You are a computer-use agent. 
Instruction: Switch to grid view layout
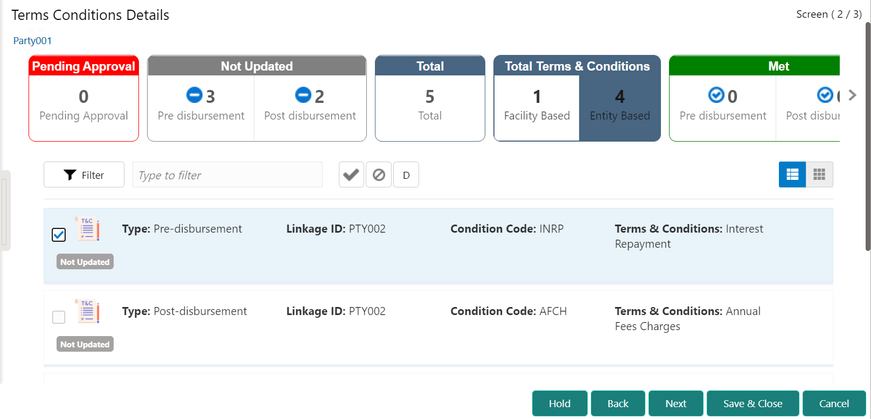[x=819, y=174]
